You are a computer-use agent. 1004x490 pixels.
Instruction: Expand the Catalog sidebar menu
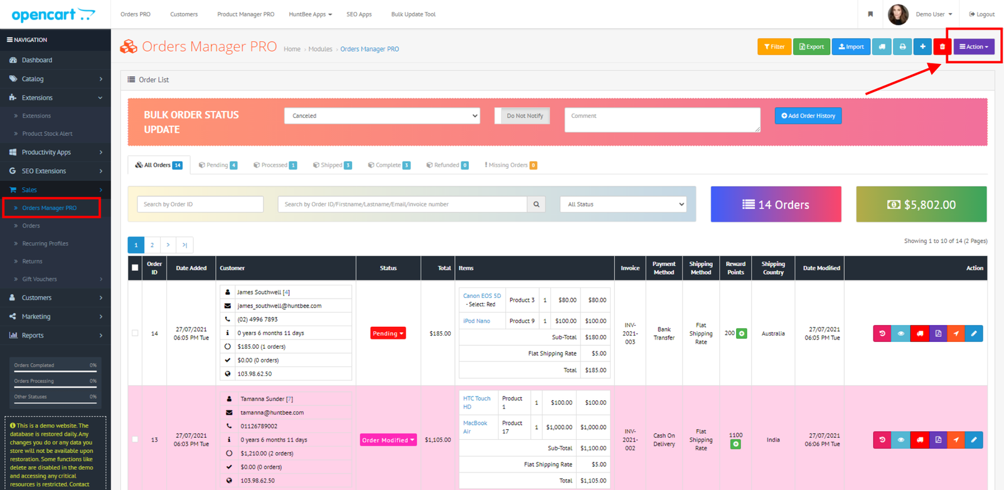(x=55, y=79)
